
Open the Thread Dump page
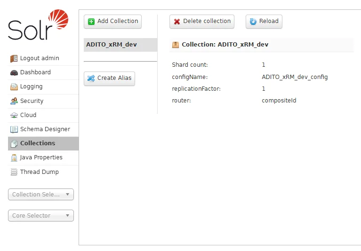point(43,172)
